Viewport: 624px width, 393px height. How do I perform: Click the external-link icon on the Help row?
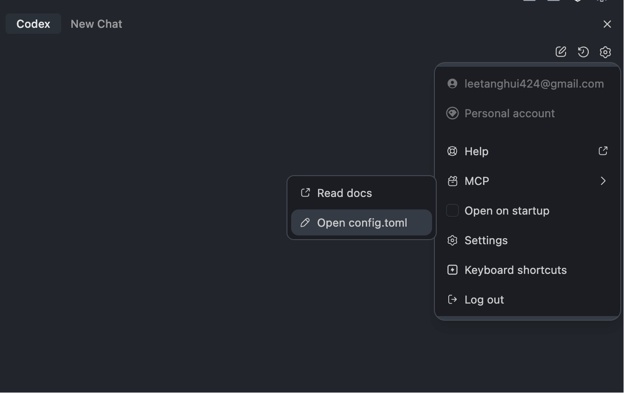[x=603, y=151]
